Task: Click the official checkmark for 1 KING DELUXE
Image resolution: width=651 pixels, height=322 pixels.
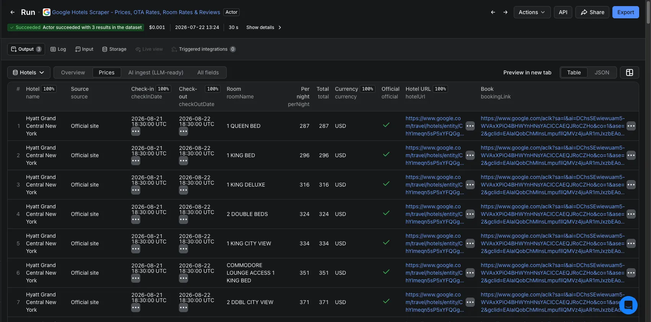Action: pyautogui.click(x=386, y=184)
